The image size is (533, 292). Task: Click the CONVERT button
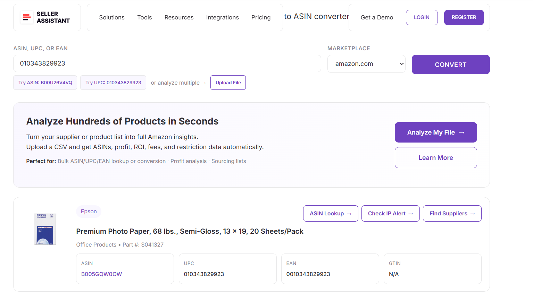point(450,65)
